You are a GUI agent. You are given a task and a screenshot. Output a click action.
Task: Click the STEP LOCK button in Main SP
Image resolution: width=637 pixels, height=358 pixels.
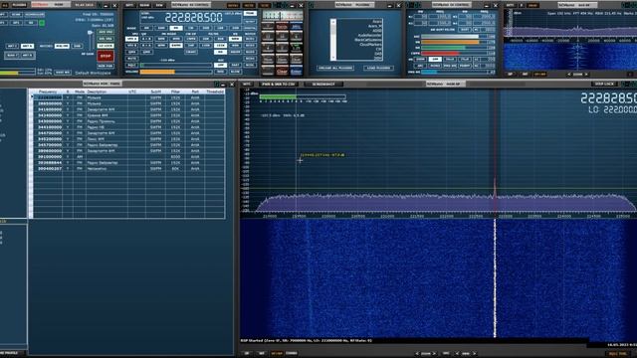click(604, 84)
